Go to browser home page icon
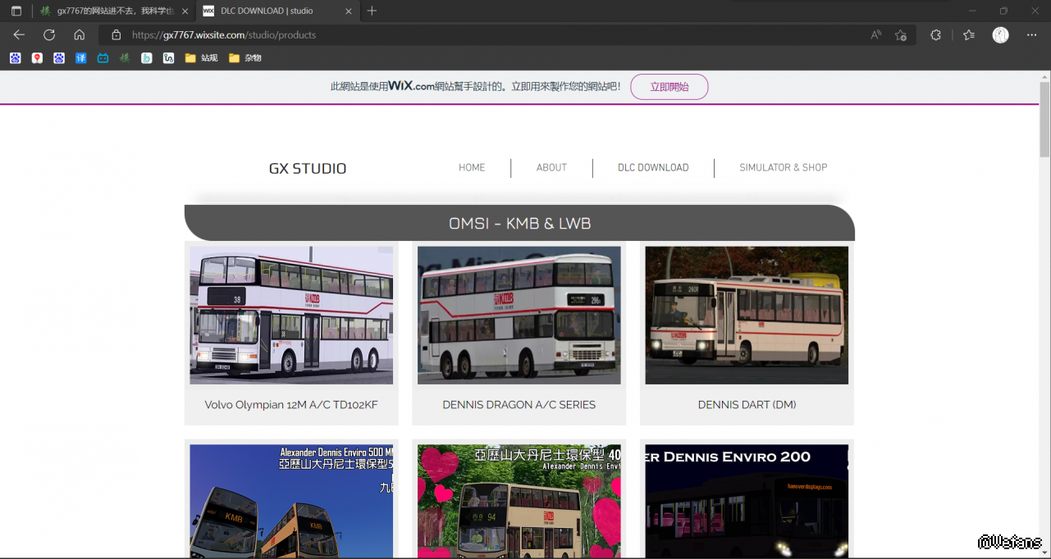This screenshot has height=559, width=1051. [80, 35]
